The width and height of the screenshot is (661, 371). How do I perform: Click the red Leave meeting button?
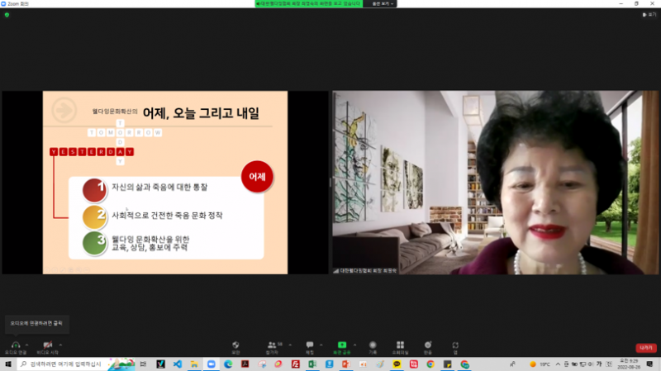[x=644, y=348]
